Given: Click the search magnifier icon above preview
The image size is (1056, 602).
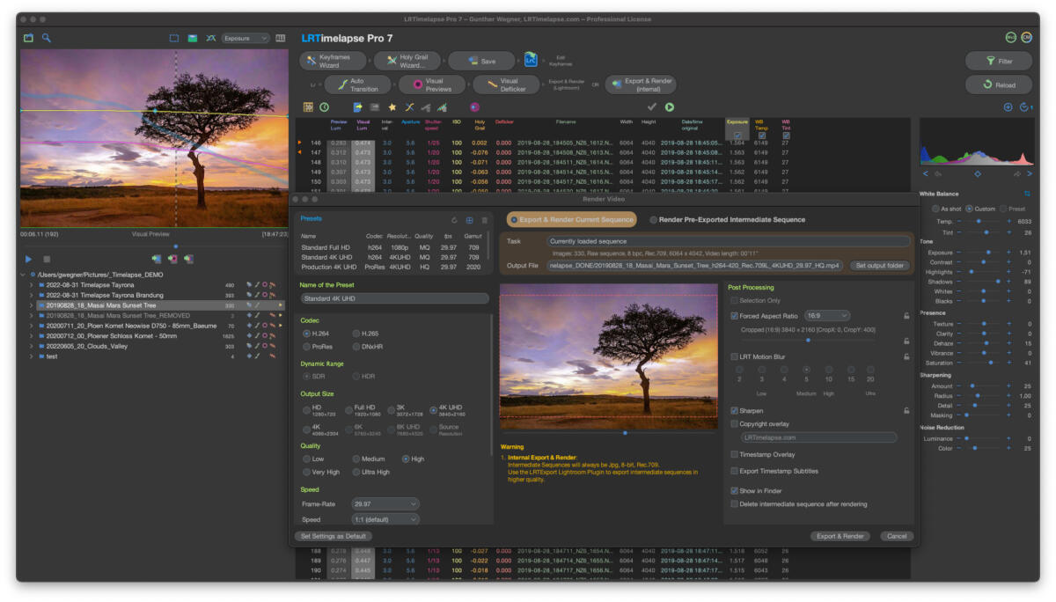Looking at the screenshot, I should [x=47, y=38].
